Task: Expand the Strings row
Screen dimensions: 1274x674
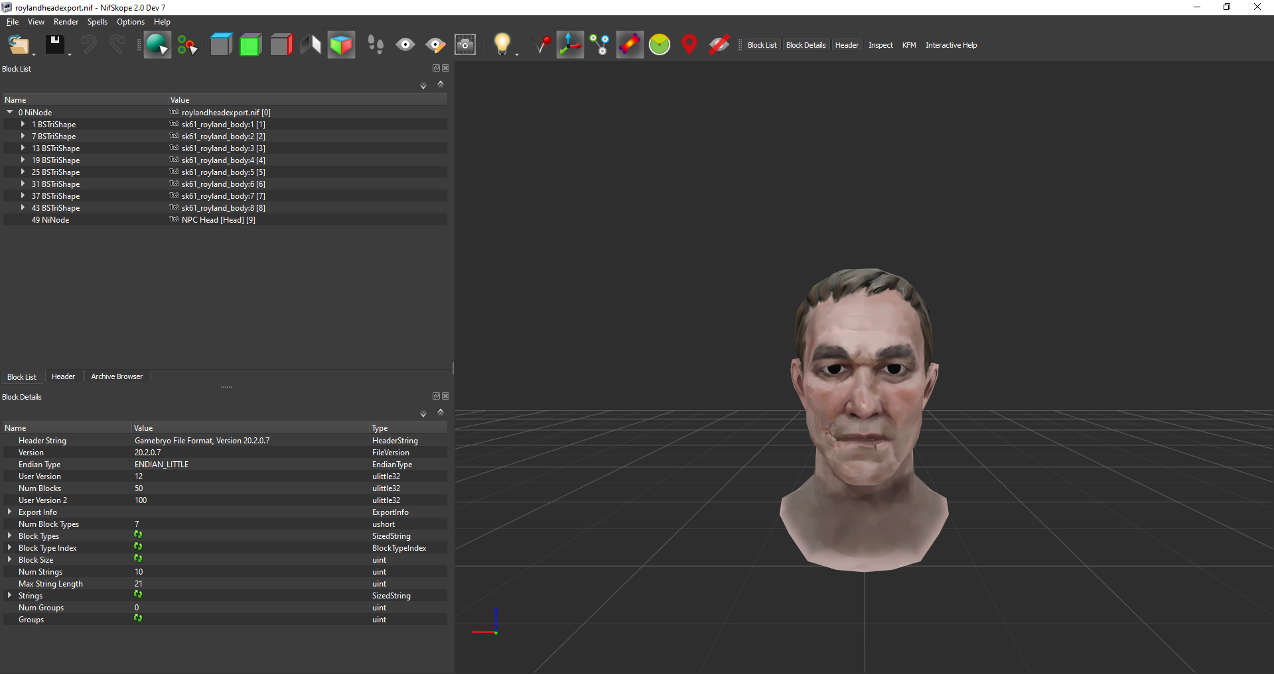Action: 9,596
